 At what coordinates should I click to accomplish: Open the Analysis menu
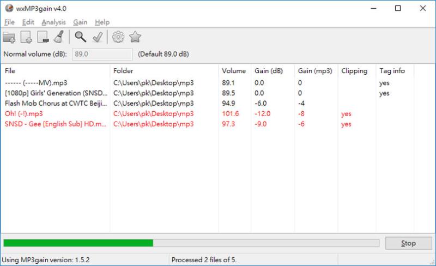pyautogui.click(x=53, y=22)
